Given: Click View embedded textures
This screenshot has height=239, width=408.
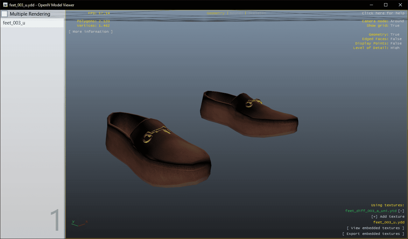Looking at the screenshot, I should [x=375, y=228].
